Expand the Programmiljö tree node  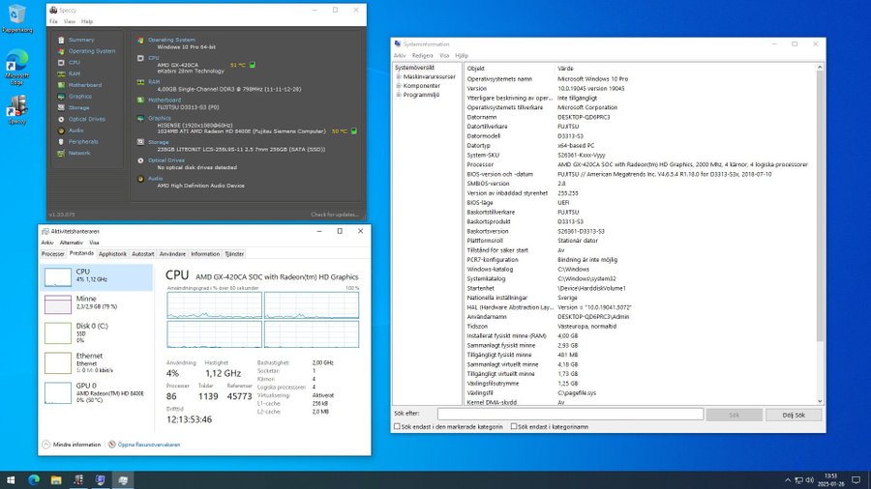[x=399, y=95]
